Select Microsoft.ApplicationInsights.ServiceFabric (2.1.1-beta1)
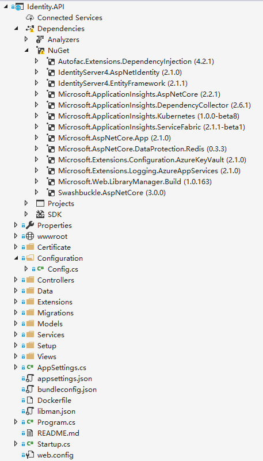Viewport: 263px width, 461px height. (x=151, y=127)
